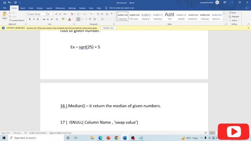Screen dimensions: 251x141
Task: Open Windows Start menu
Action: coord(4,138)
